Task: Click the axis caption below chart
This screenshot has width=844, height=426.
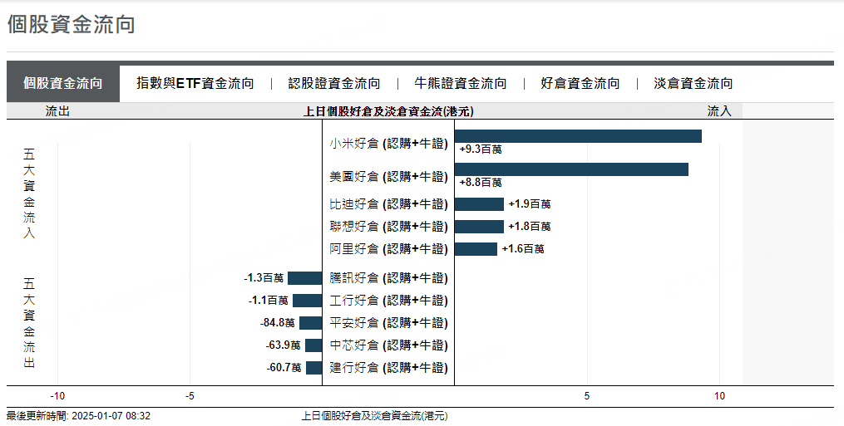Action: click(x=374, y=416)
